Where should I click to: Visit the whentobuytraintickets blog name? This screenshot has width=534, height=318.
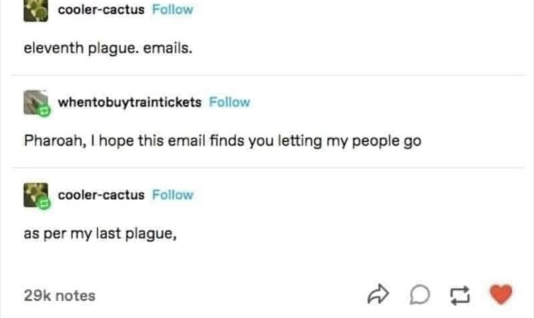point(130,102)
